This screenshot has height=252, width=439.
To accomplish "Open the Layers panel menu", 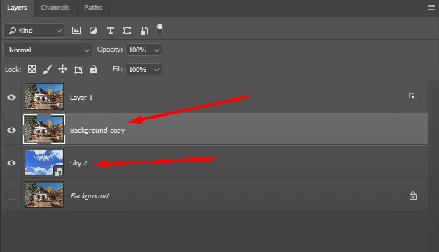I will [x=431, y=7].
